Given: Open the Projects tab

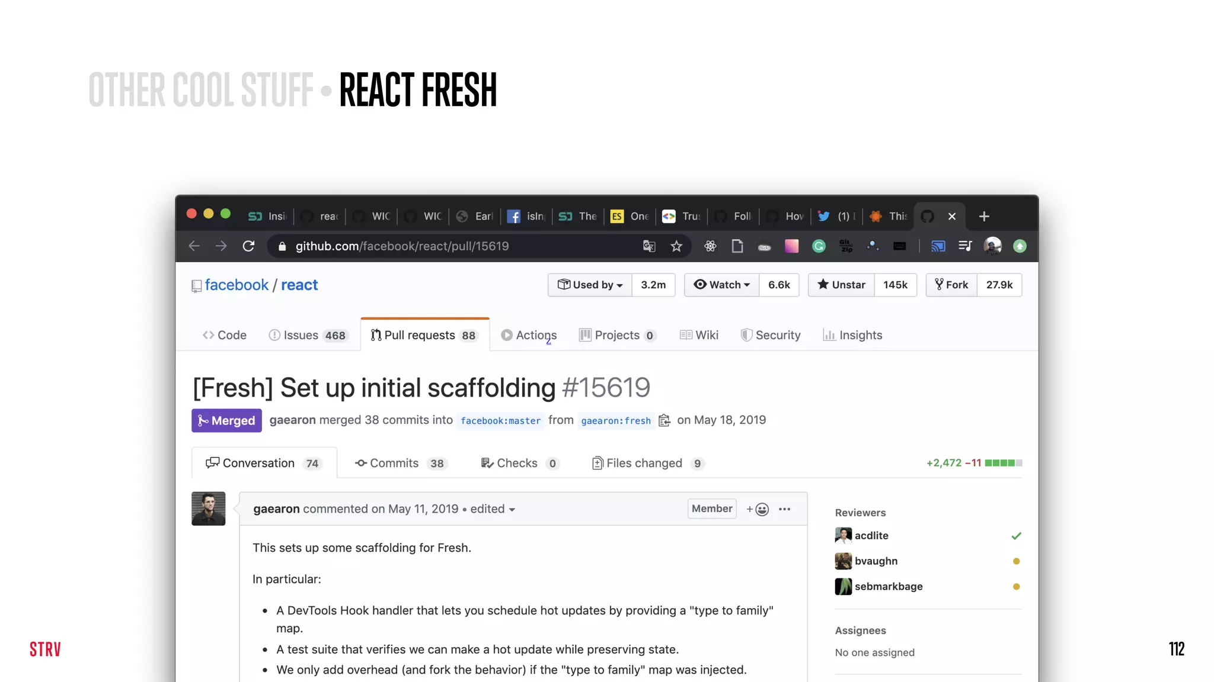Looking at the screenshot, I should (x=618, y=335).
